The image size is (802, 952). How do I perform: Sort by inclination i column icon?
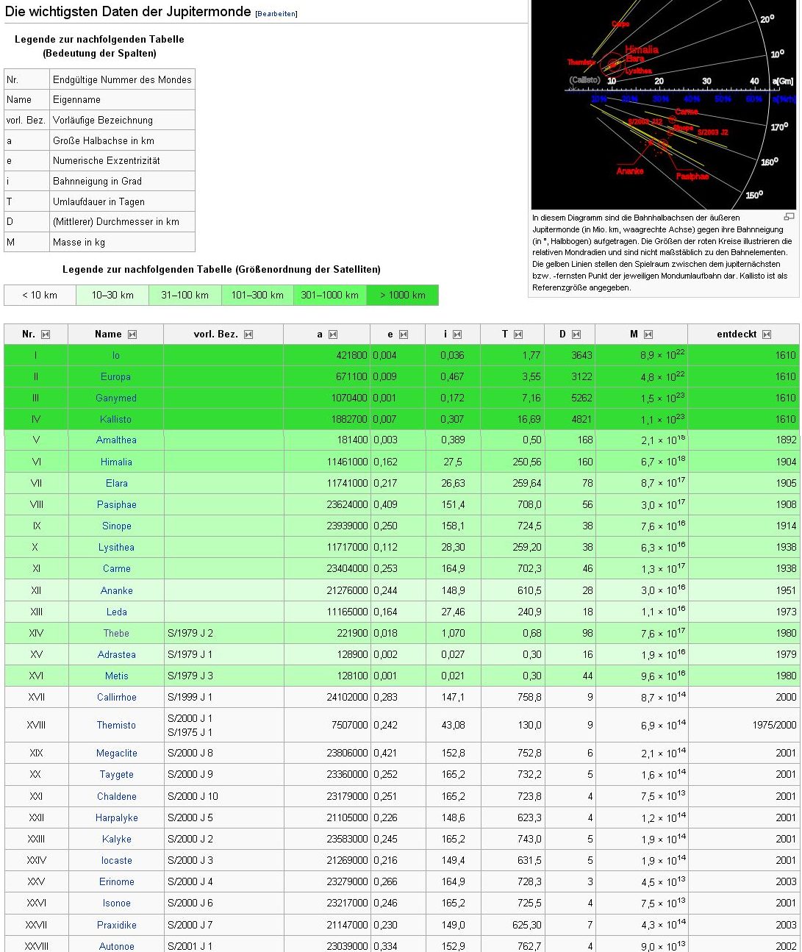point(457,334)
